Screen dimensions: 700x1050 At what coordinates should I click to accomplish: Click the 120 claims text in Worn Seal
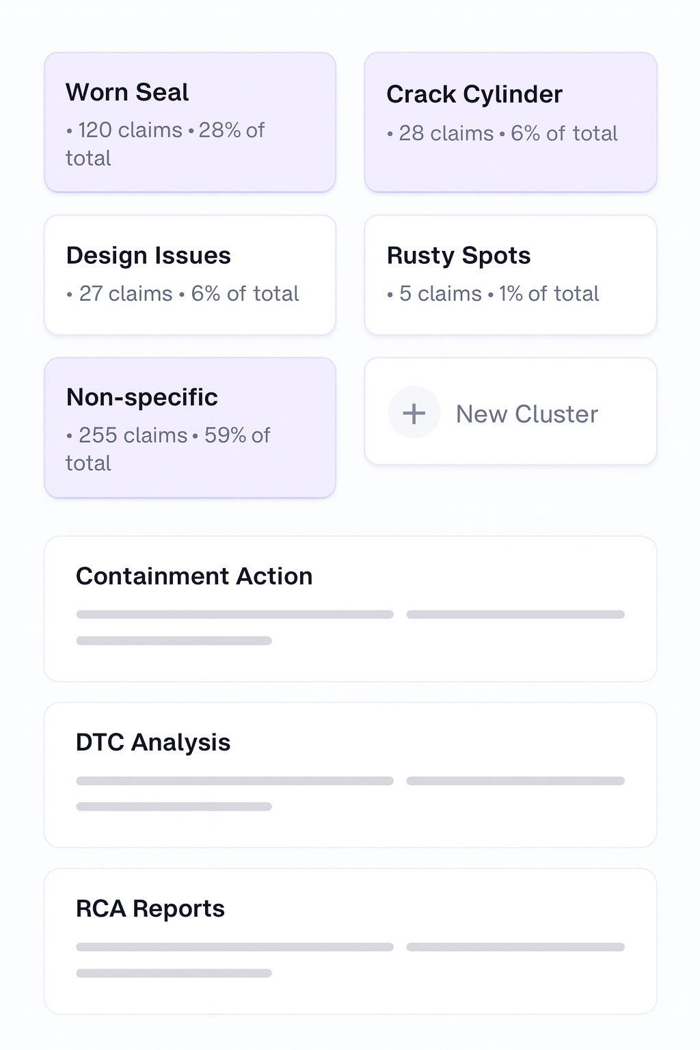pos(130,130)
